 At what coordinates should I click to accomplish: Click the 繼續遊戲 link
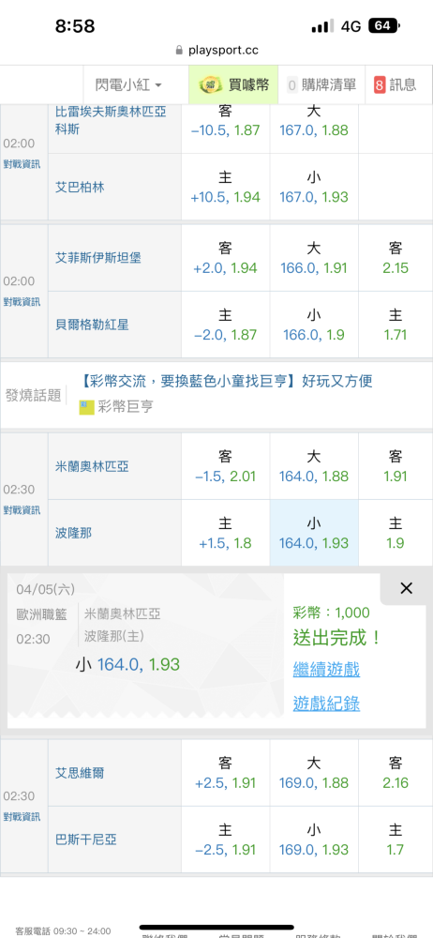326,669
